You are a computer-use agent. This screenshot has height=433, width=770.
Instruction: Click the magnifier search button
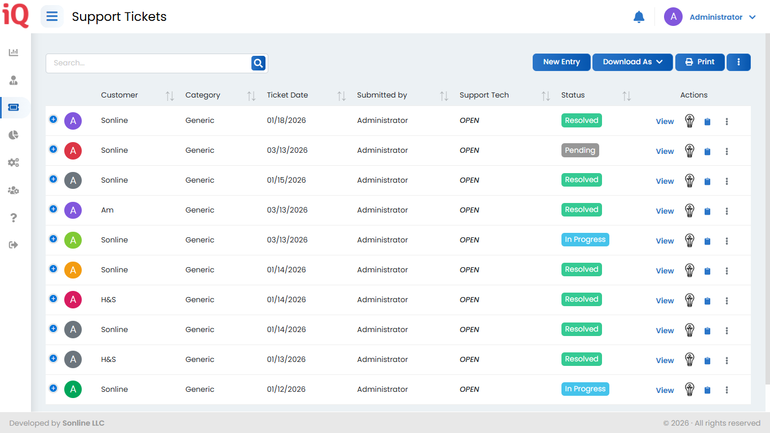[258, 63]
